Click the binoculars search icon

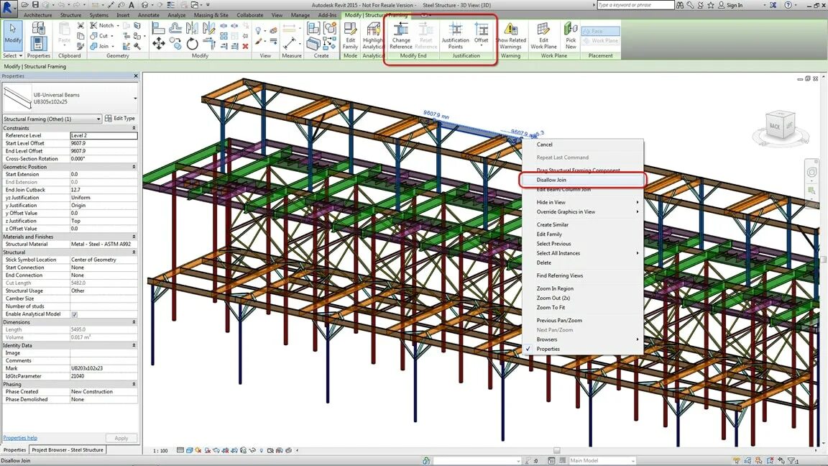680,5
